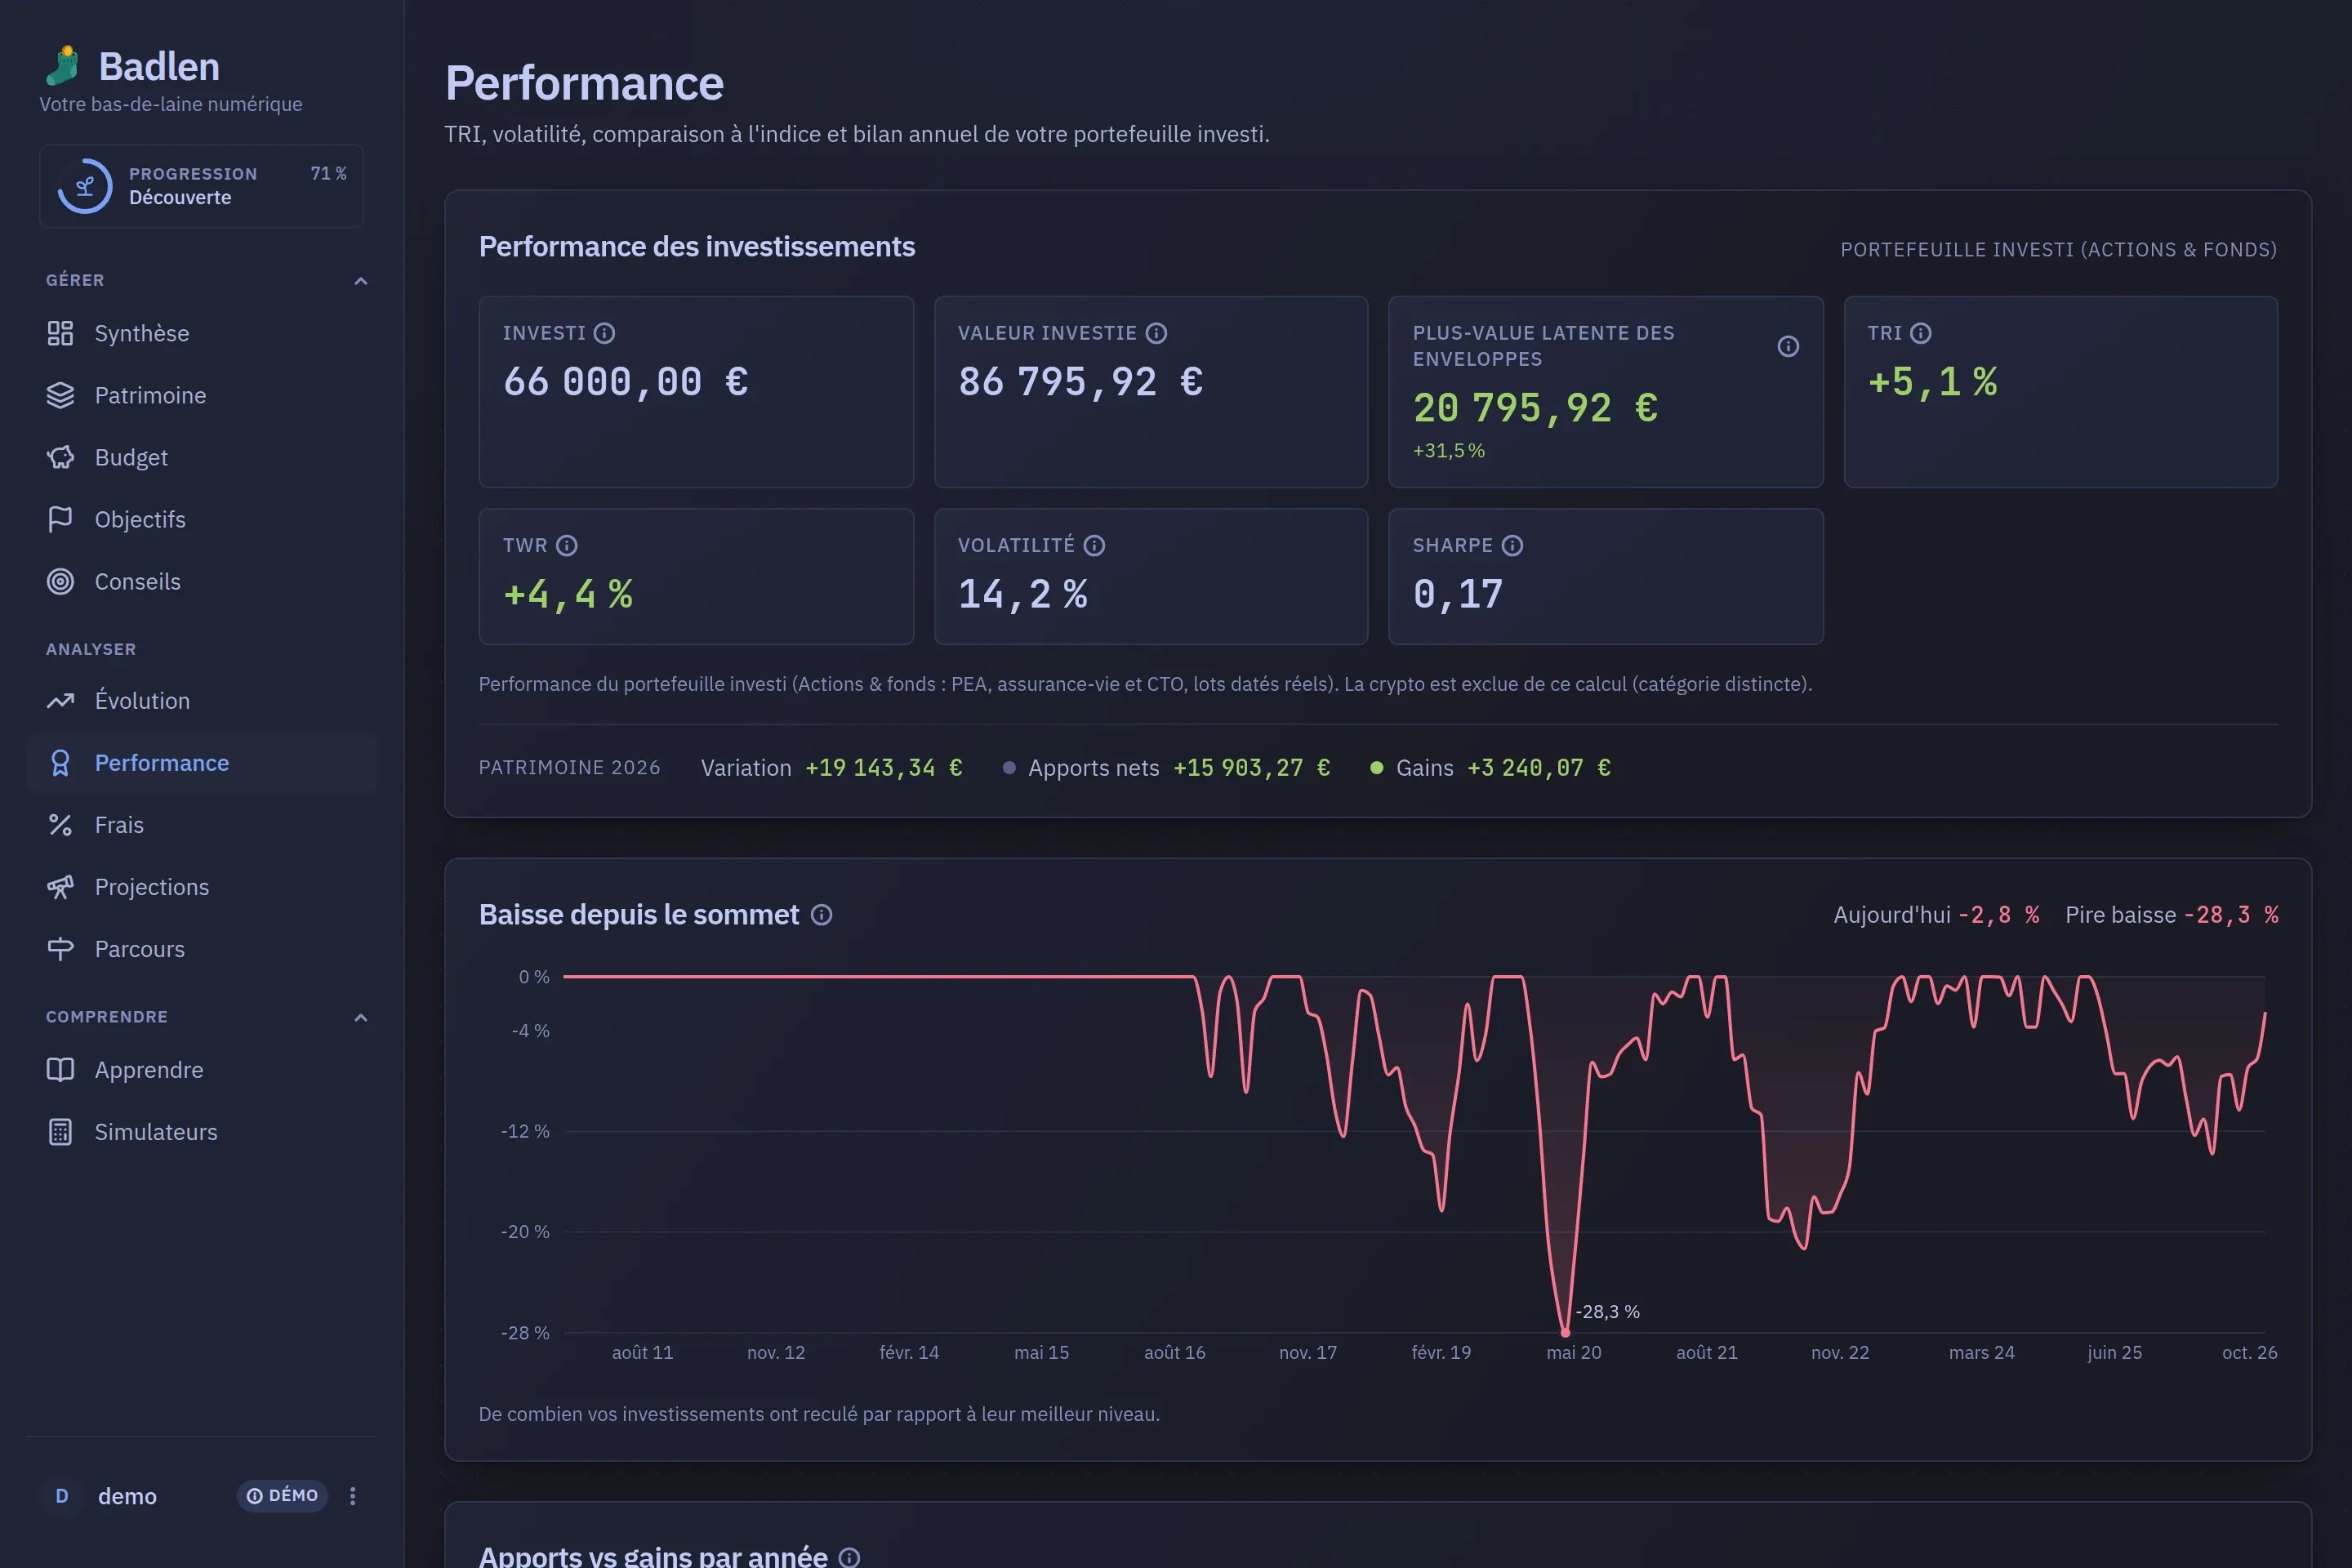Select the Performance sidebar item
Viewport: 2352px width, 1568px height.
(x=202, y=763)
